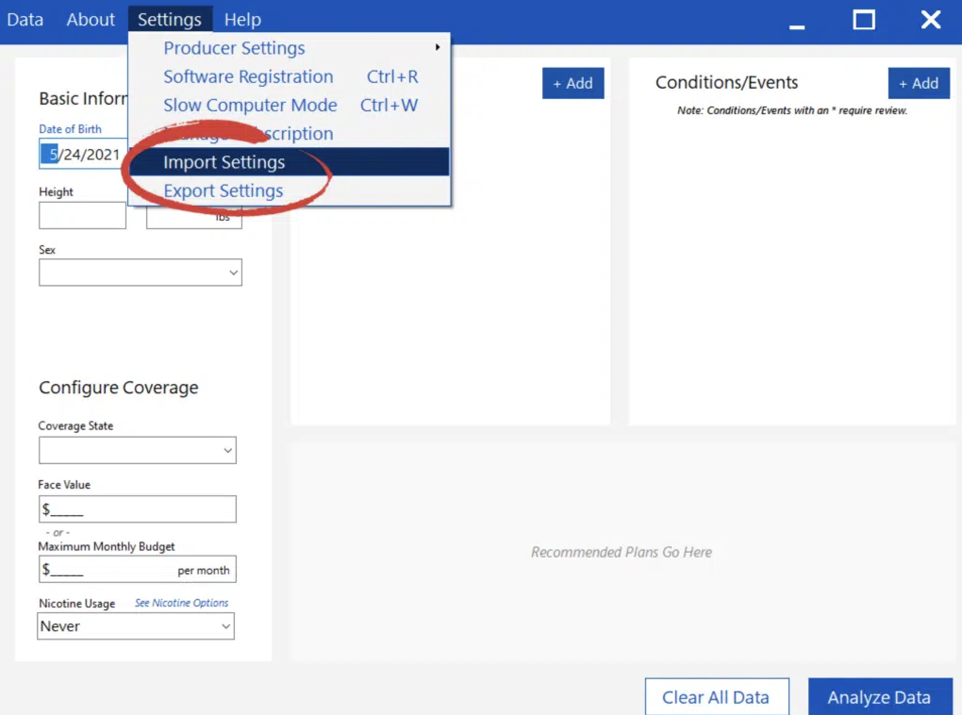
Task: Click Software Registration menu item
Action: tap(248, 77)
